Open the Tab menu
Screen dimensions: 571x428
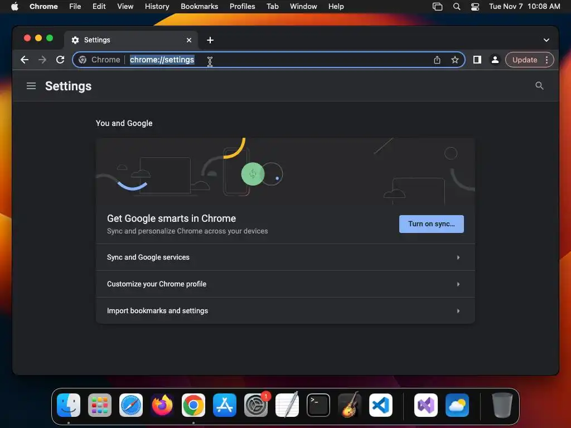point(272,7)
